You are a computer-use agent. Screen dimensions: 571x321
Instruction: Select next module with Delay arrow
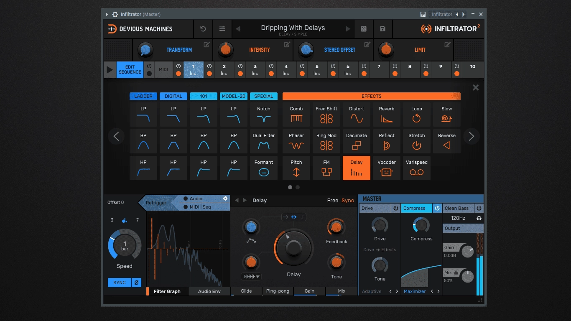(x=245, y=200)
